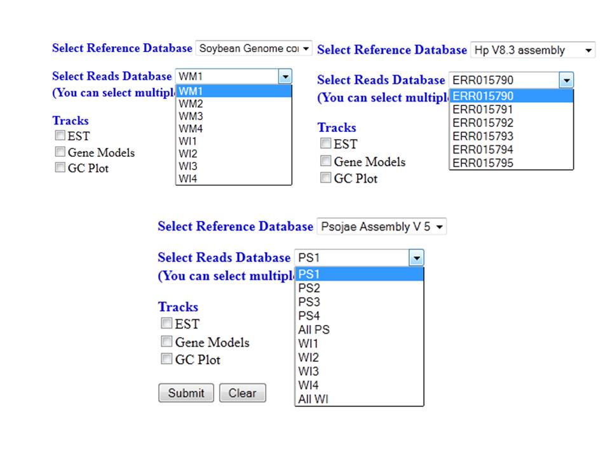
Task: Open the Hp V8.3 assembly dropdown
Action: [x=532, y=50]
